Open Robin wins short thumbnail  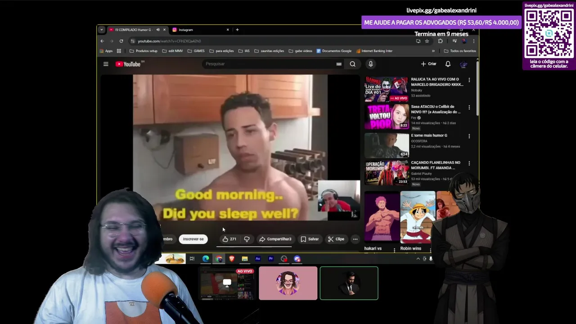click(418, 217)
